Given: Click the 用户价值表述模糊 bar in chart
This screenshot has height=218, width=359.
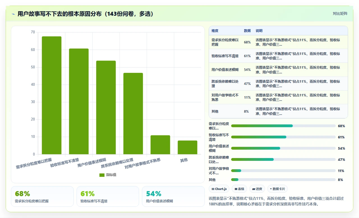Looking at the screenshot, I should [106, 107].
